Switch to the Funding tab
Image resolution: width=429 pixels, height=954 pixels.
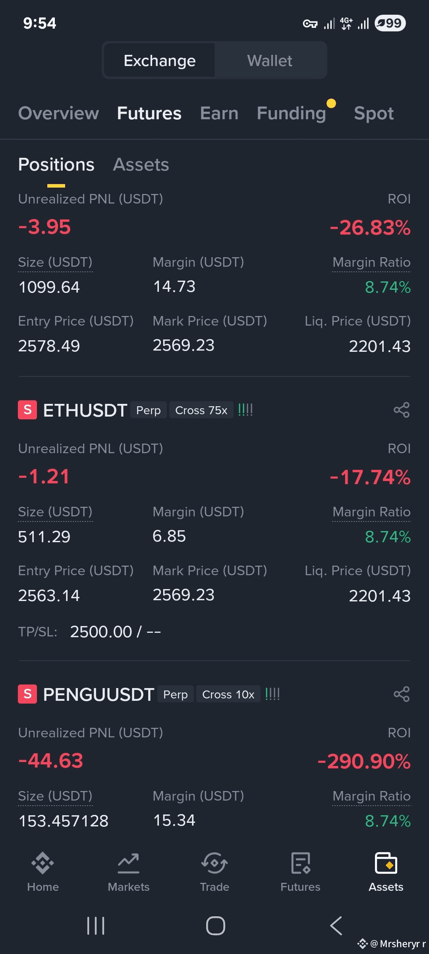(292, 113)
